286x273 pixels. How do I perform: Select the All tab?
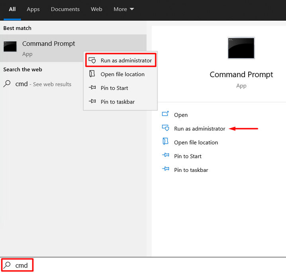pos(12,9)
